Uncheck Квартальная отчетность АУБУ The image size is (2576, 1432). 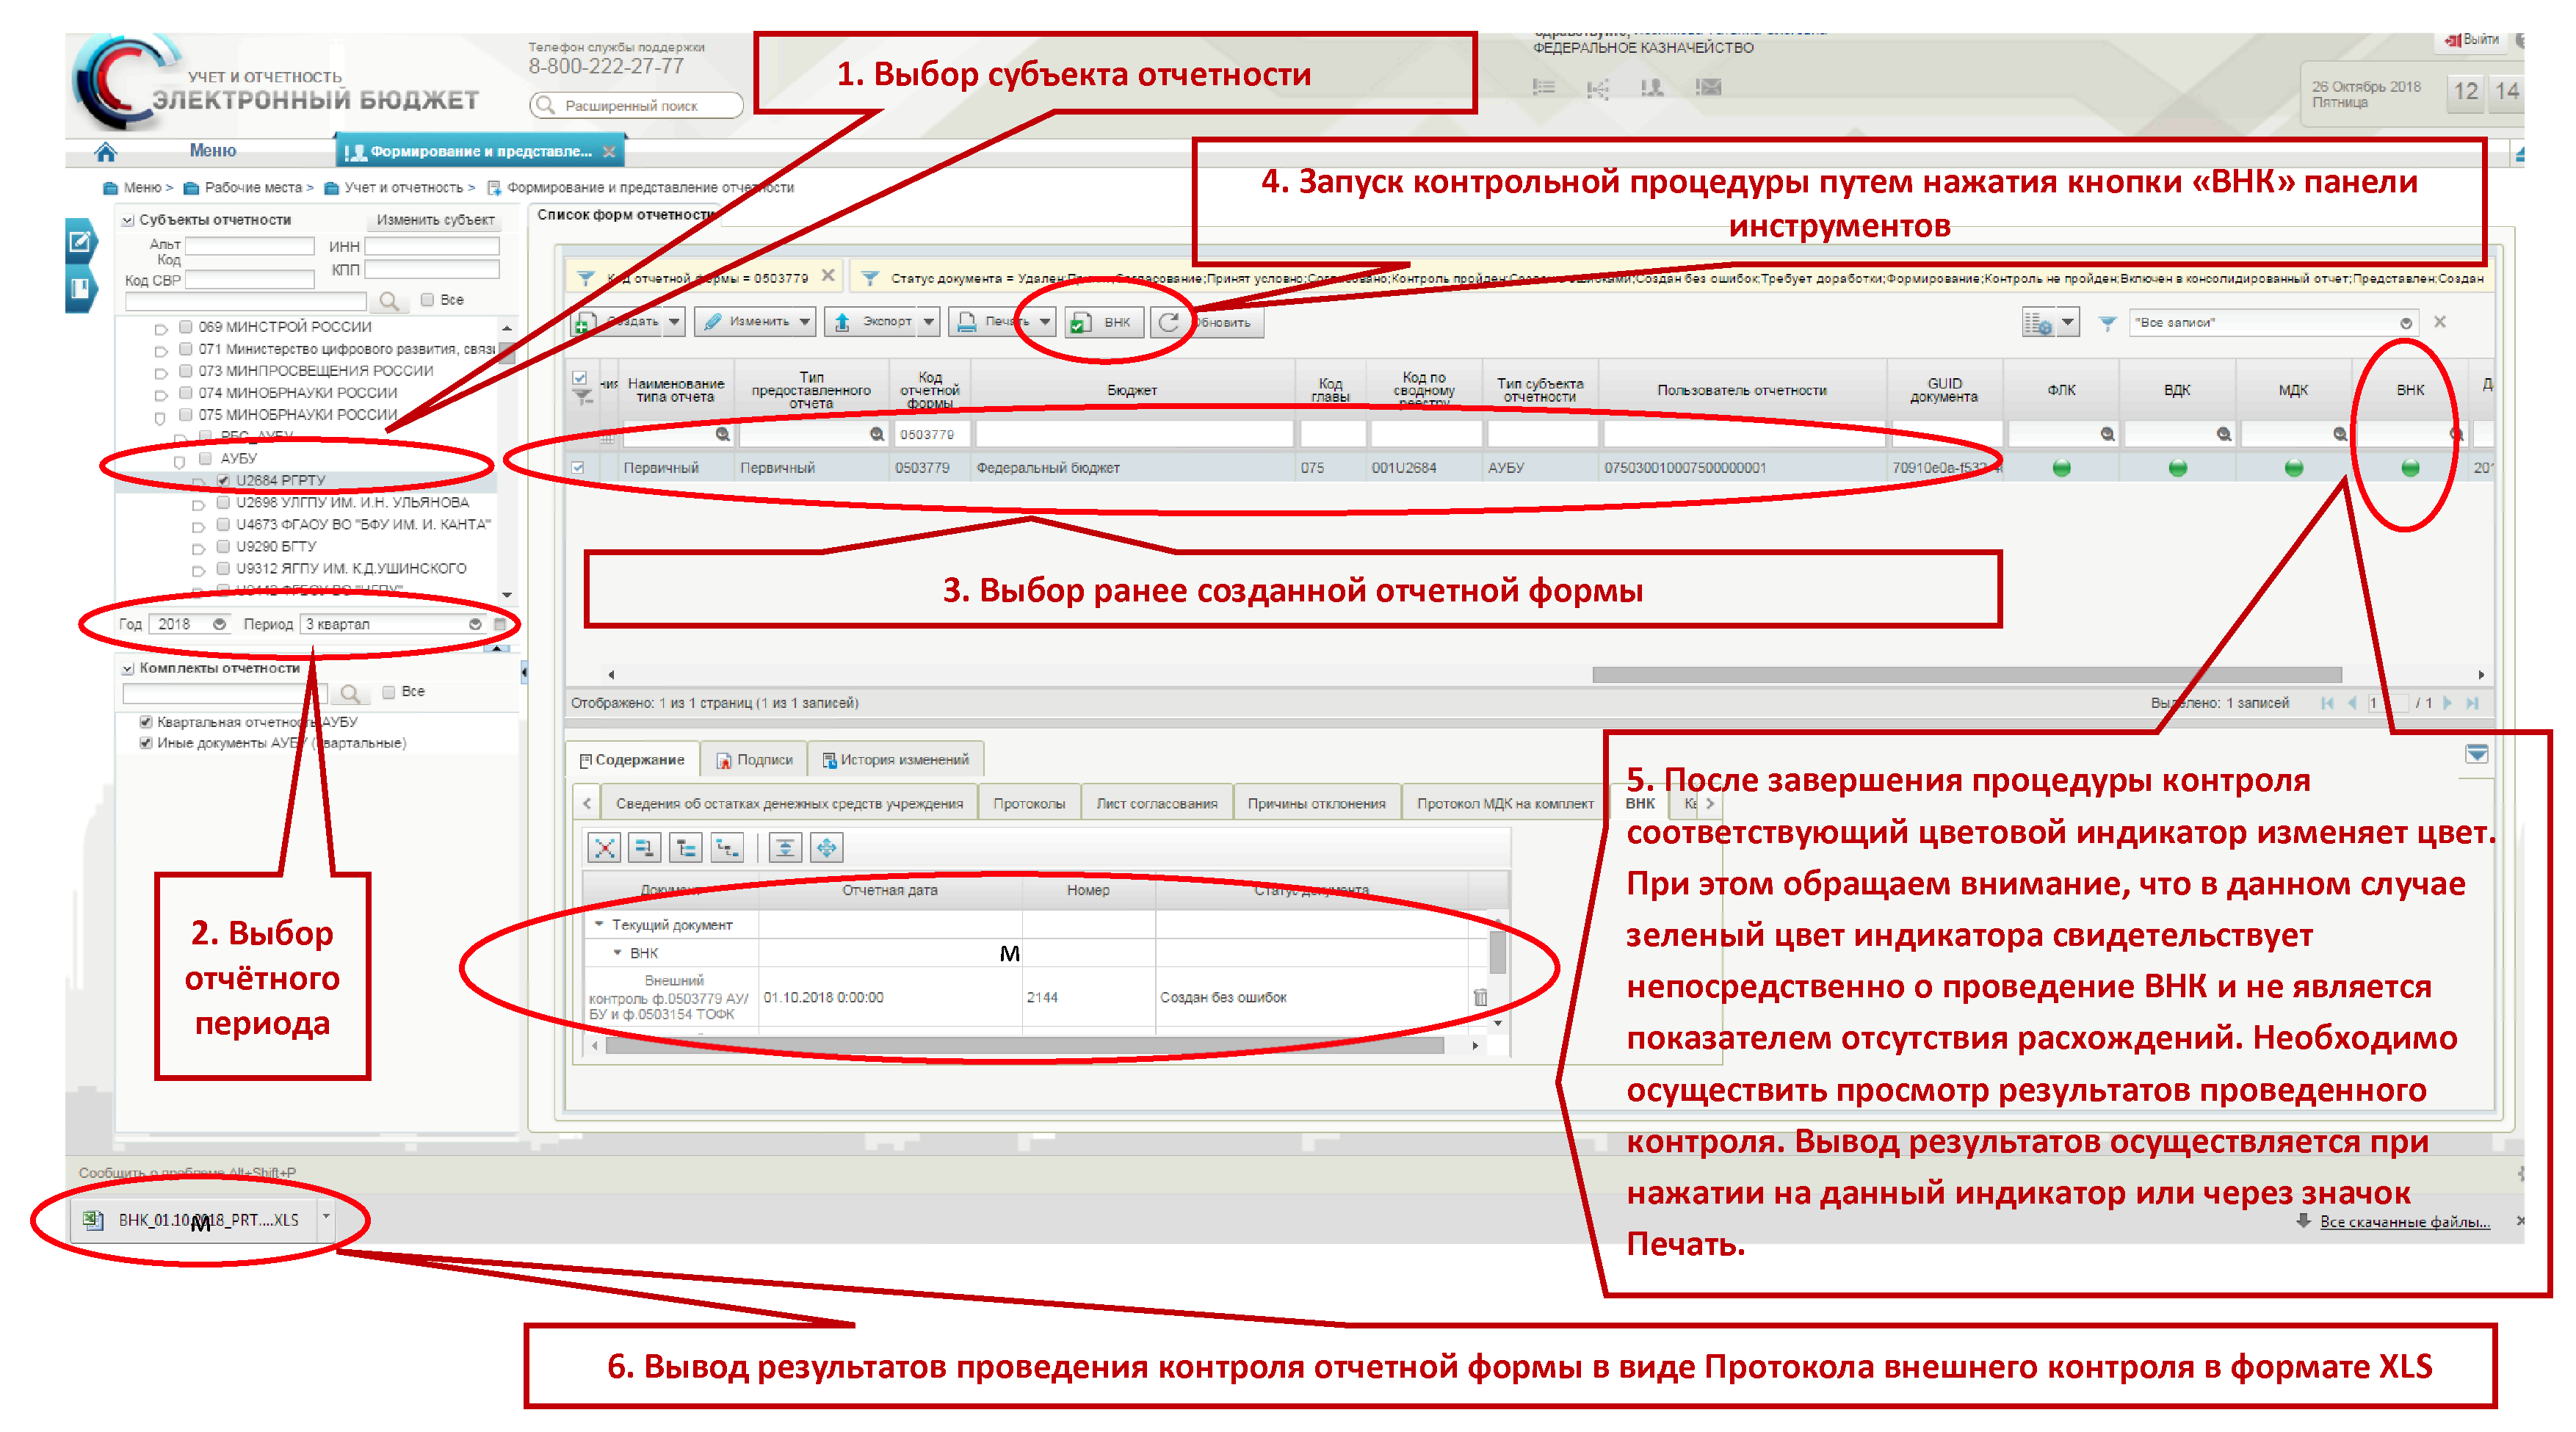point(146,722)
